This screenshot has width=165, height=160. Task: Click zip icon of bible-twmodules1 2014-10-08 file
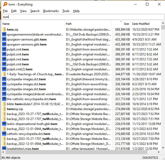pos(4,104)
